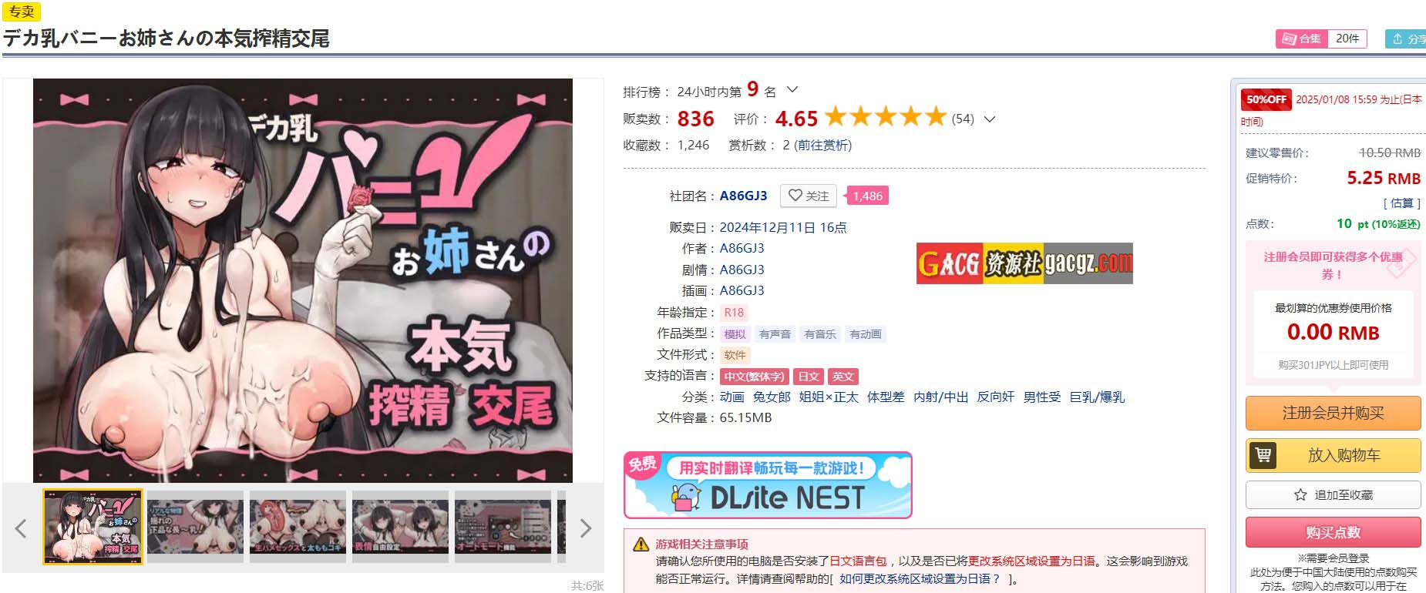Expand the rating breakdown chevron

pyautogui.click(x=990, y=119)
